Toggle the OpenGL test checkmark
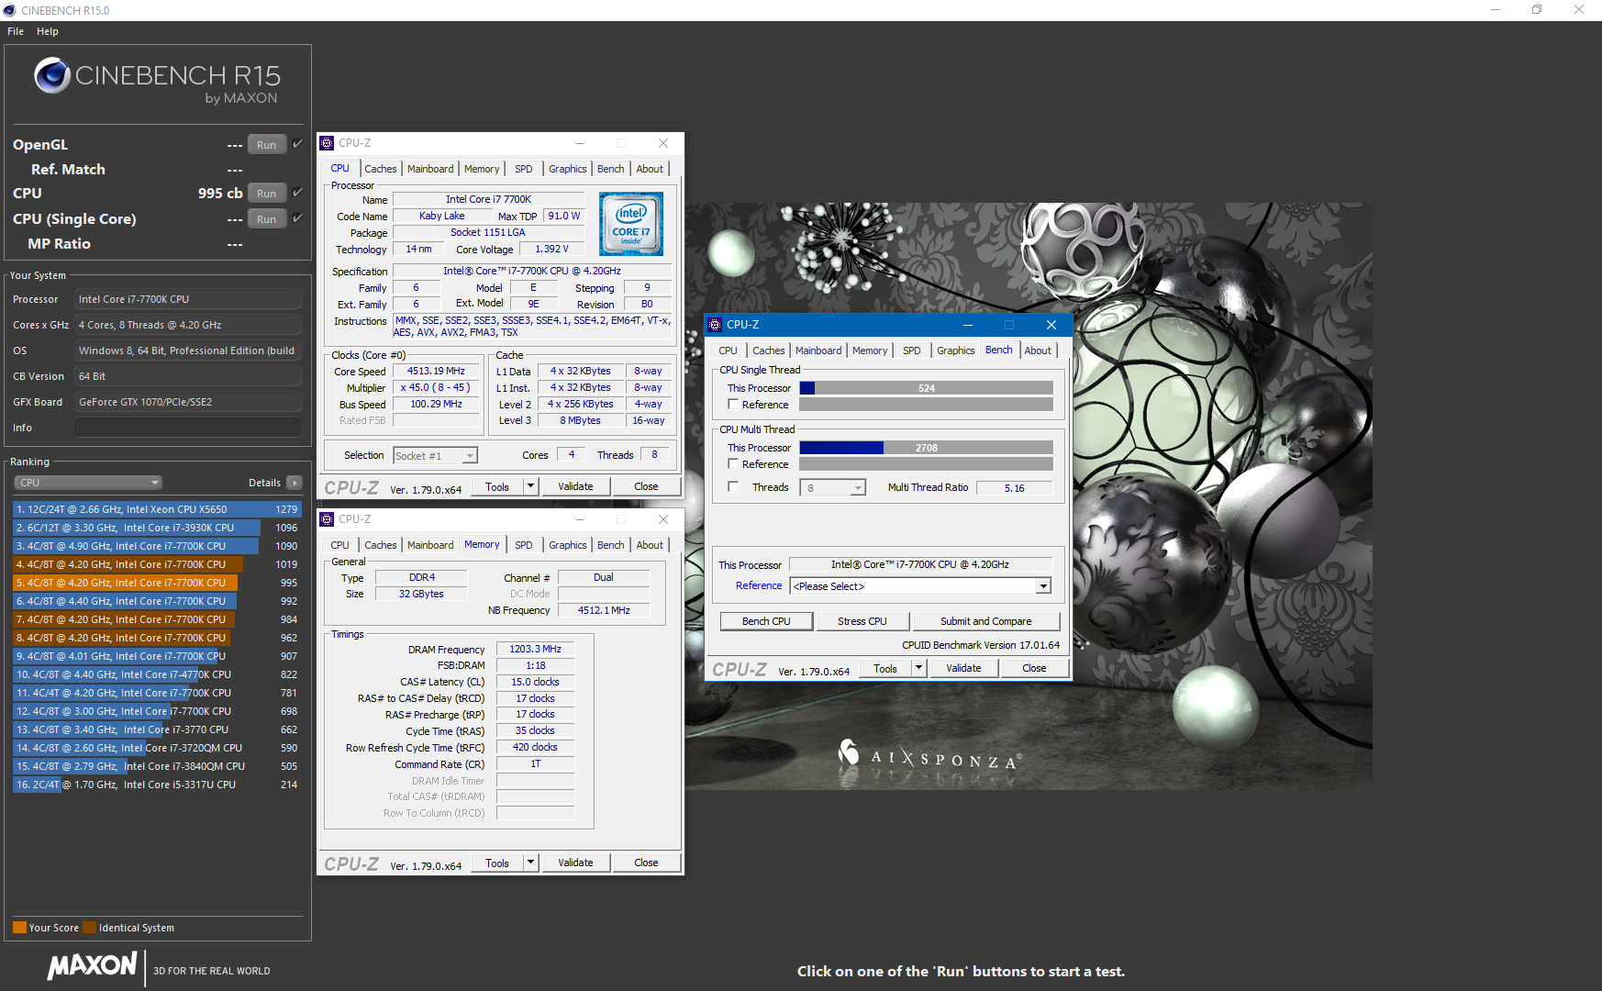Screen dimensions: 1602x991 coord(297,144)
